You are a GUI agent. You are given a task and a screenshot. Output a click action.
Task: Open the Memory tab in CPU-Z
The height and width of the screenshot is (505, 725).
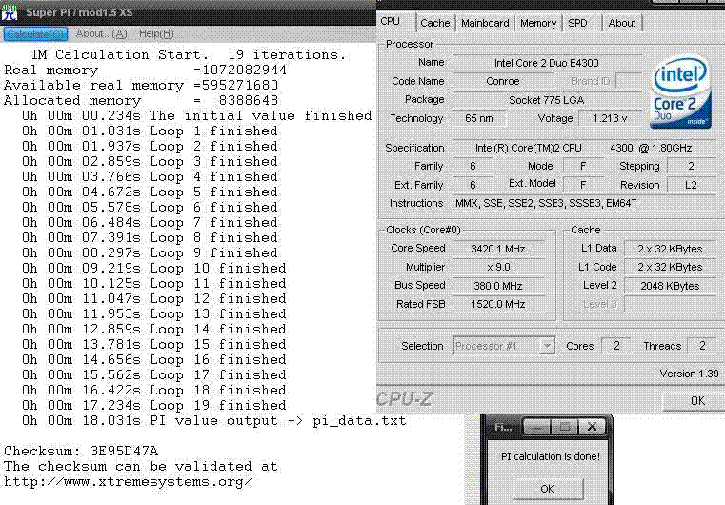(x=538, y=23)
